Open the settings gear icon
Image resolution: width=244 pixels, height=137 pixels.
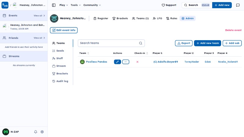coord(42,132)
